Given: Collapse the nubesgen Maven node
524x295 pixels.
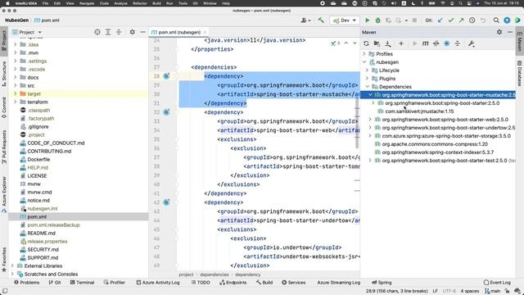Looking at the screenshot, I should (x=364, y=62).
